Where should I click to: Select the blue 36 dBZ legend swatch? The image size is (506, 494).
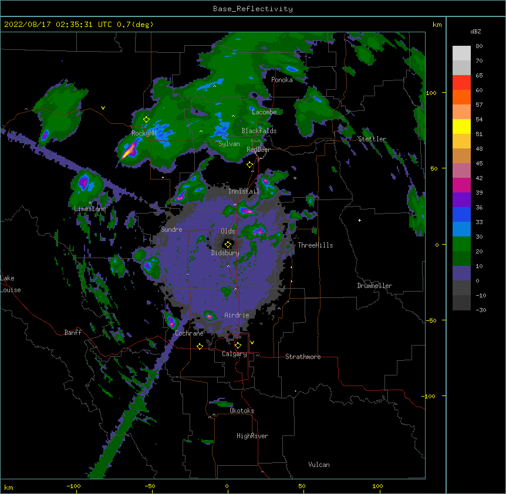(461, 214)
